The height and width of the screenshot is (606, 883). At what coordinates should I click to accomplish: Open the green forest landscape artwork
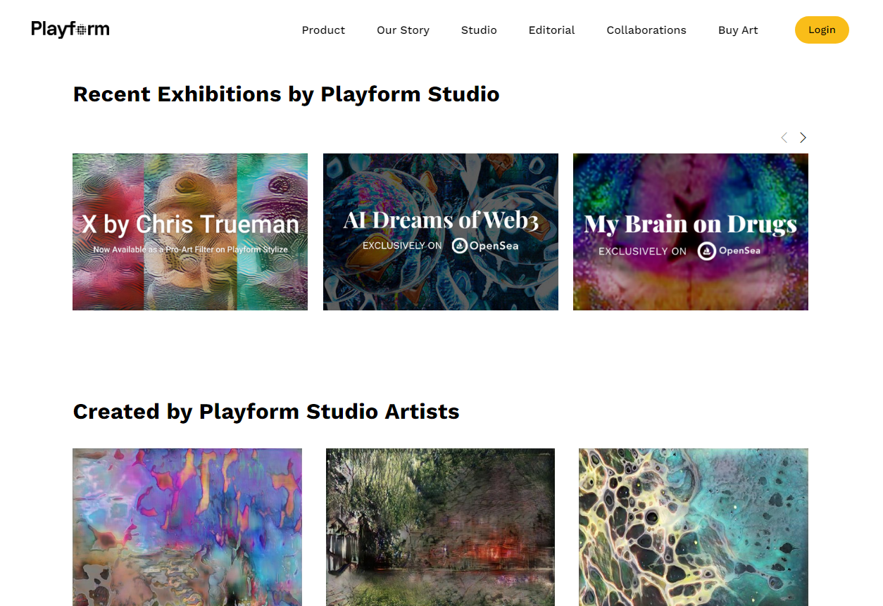tap(440, 527)
